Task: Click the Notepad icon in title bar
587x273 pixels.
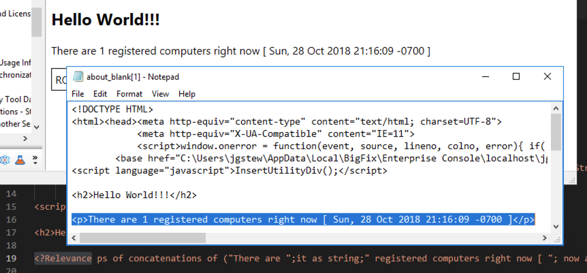Action: click(x=78, y=76)
